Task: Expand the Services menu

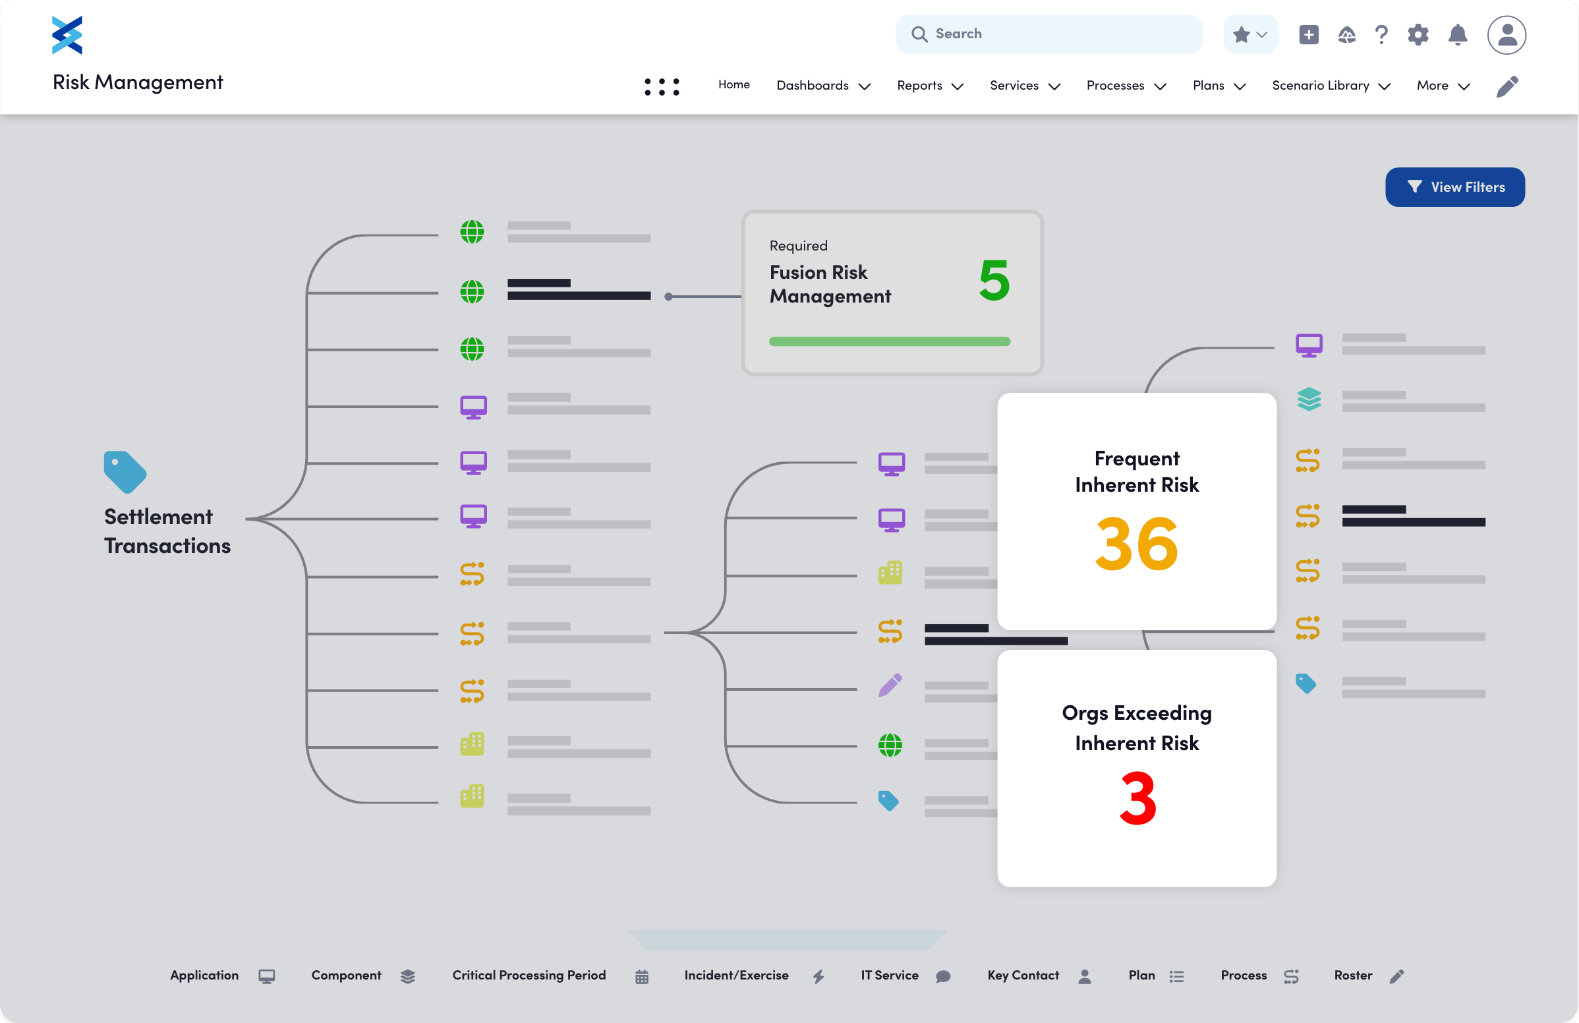Action: [1024, 86]
